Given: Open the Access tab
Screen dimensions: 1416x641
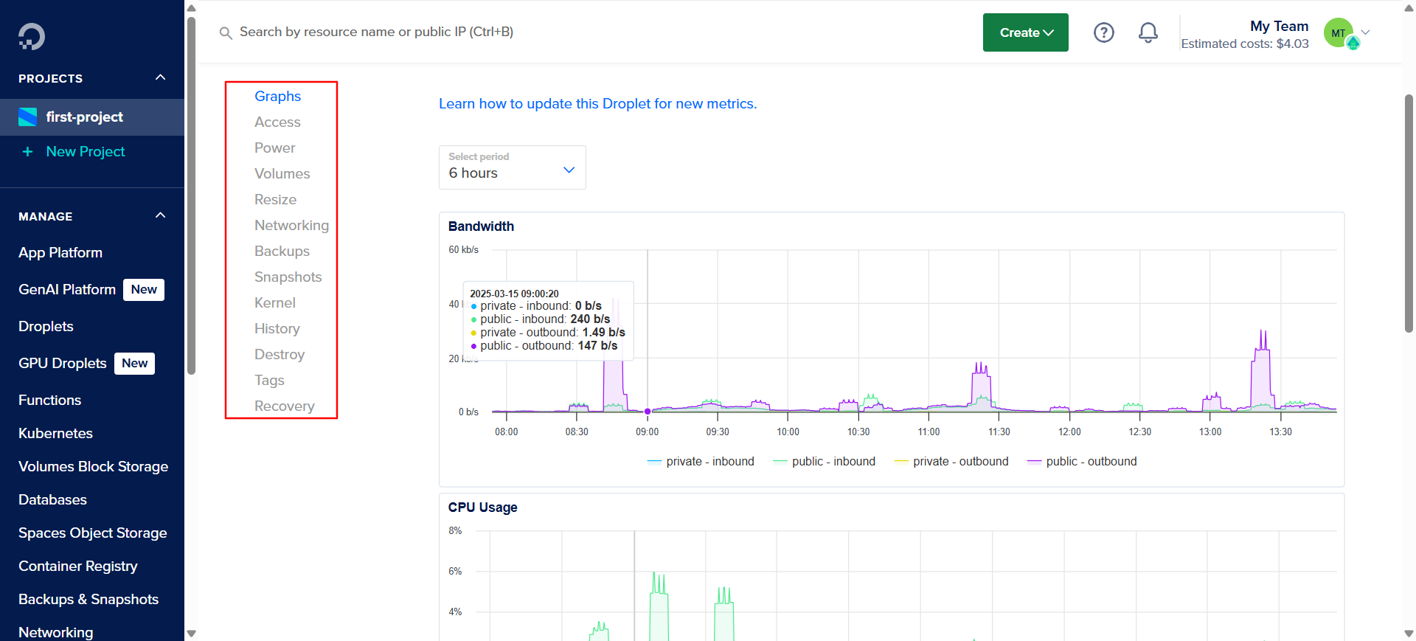Looking at the screenshot, I should pyautogui.click(x=277, y=122).
